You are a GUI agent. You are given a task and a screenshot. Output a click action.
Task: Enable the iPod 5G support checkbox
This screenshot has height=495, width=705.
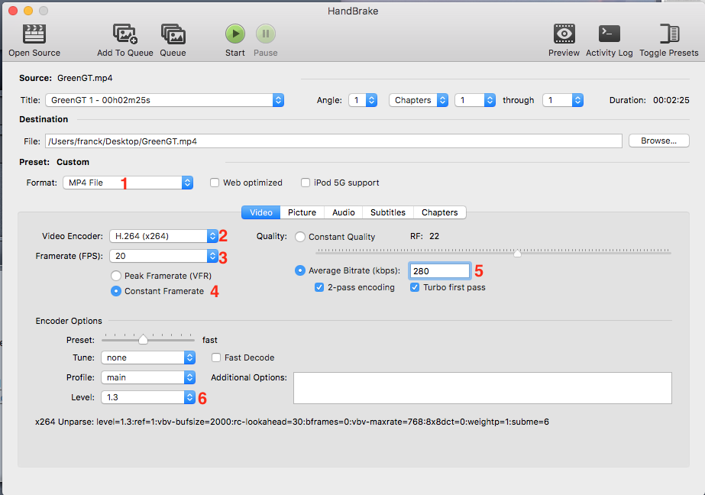306,183
